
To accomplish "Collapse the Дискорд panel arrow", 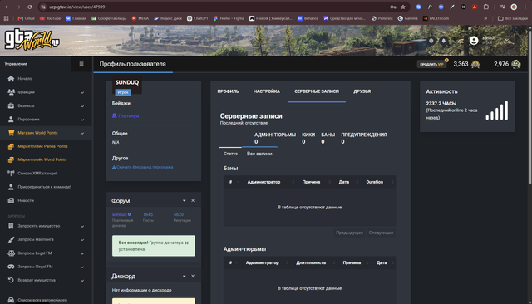I will pos(185,277).
